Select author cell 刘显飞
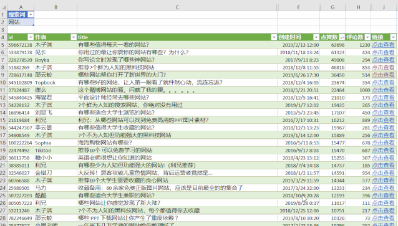 56,113
